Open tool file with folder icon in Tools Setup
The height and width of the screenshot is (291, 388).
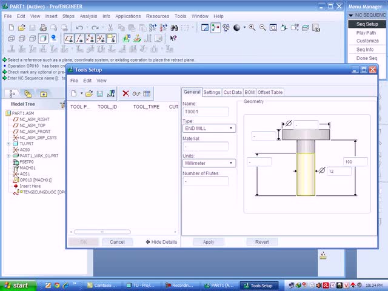[x=89, y=93]
